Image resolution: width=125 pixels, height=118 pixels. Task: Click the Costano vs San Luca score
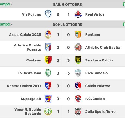point(63,60)
